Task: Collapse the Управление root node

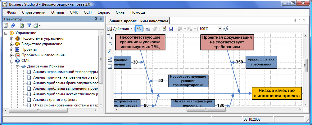Action: click(6, 33)
